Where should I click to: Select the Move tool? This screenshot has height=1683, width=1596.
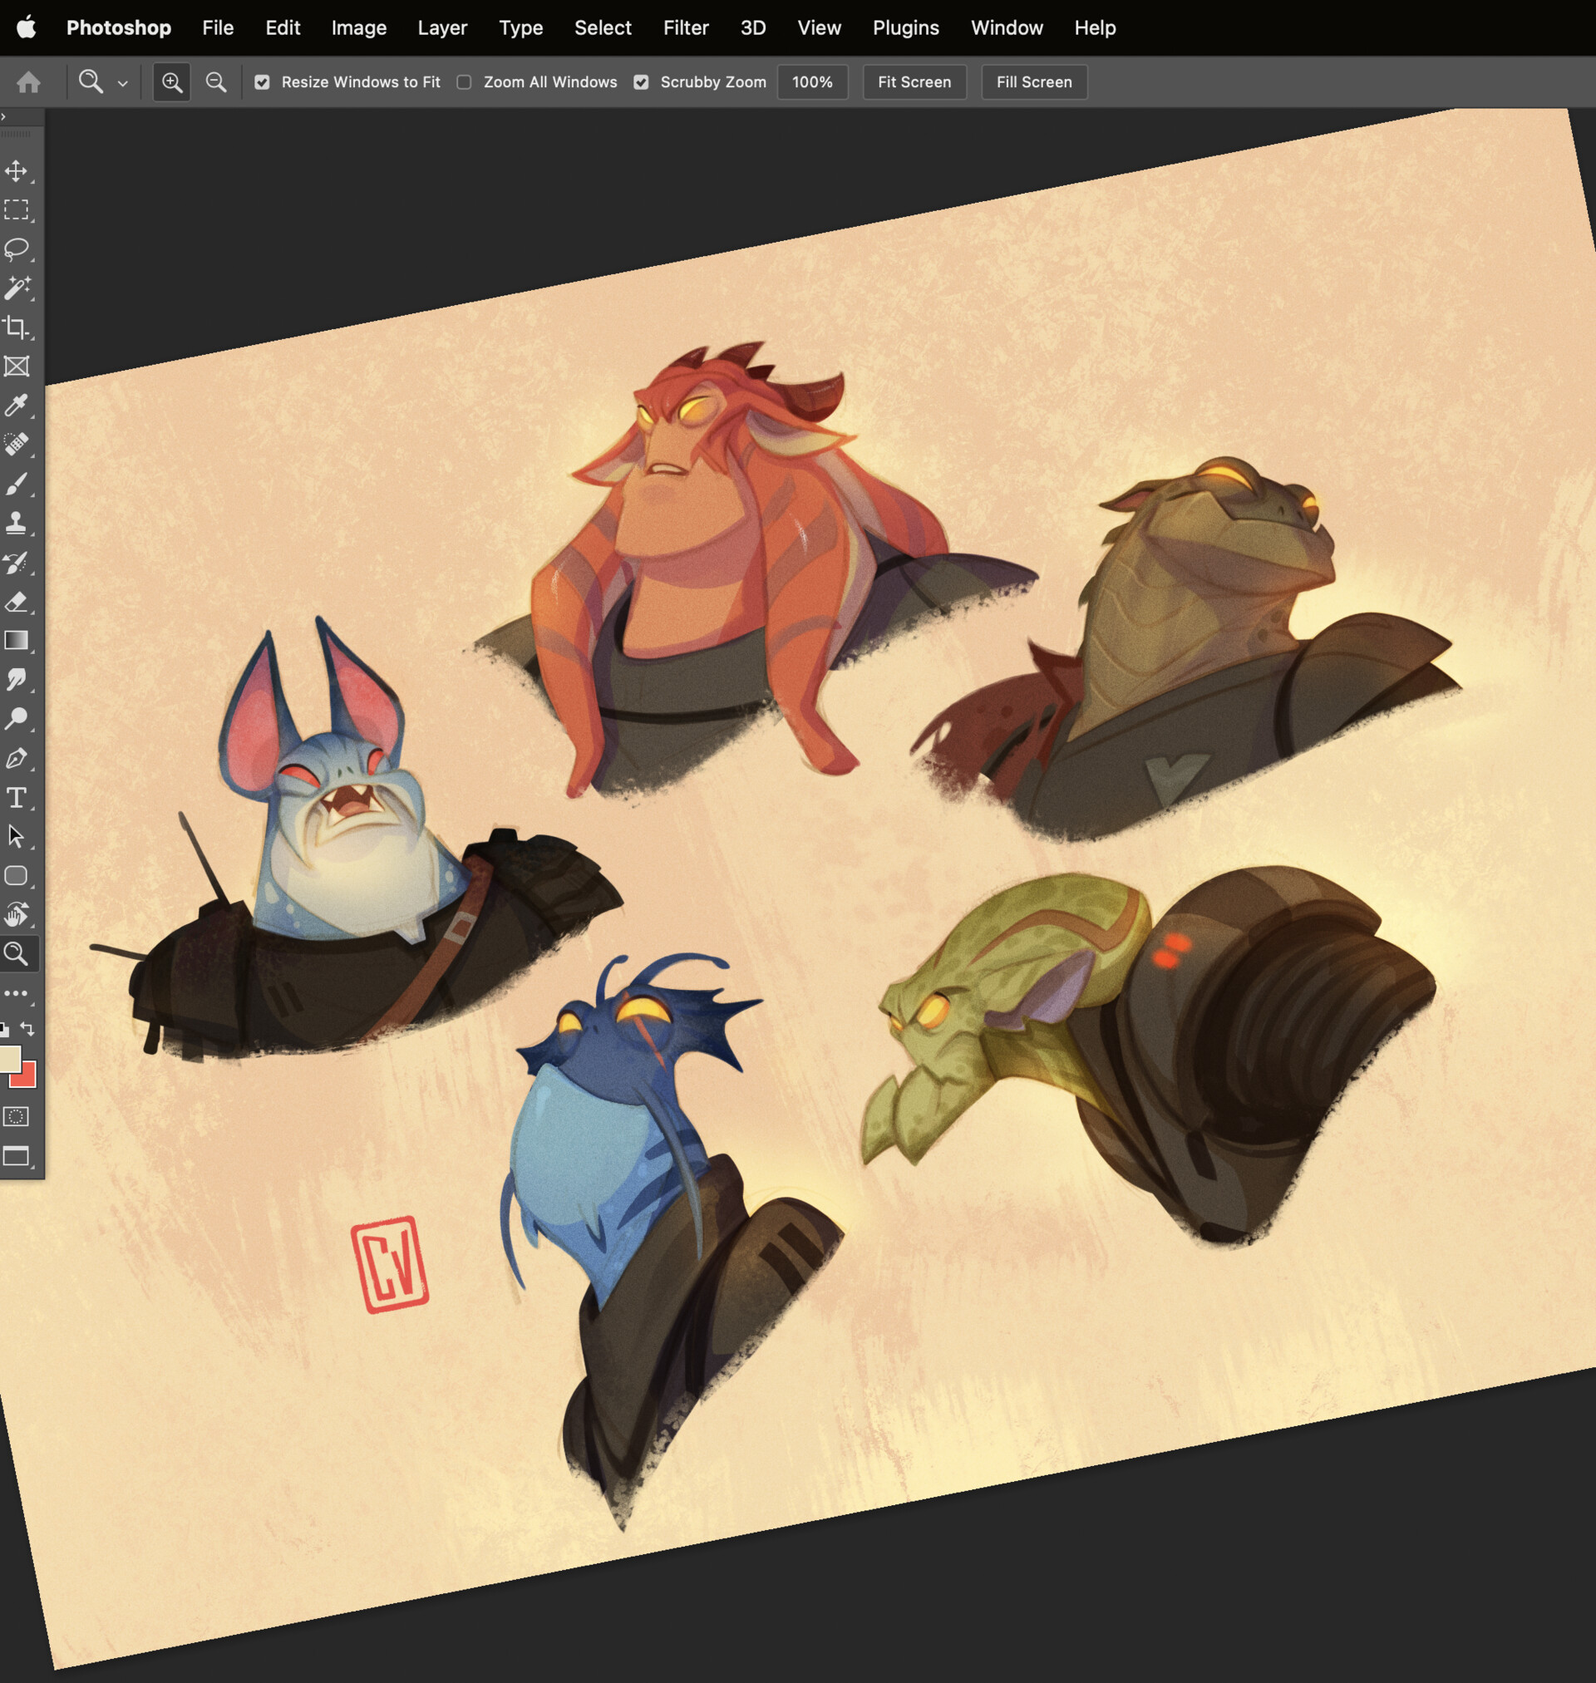tap(17, 170)
